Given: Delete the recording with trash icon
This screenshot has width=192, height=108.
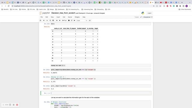Looking at the screenshot, I should coord(10,105).
